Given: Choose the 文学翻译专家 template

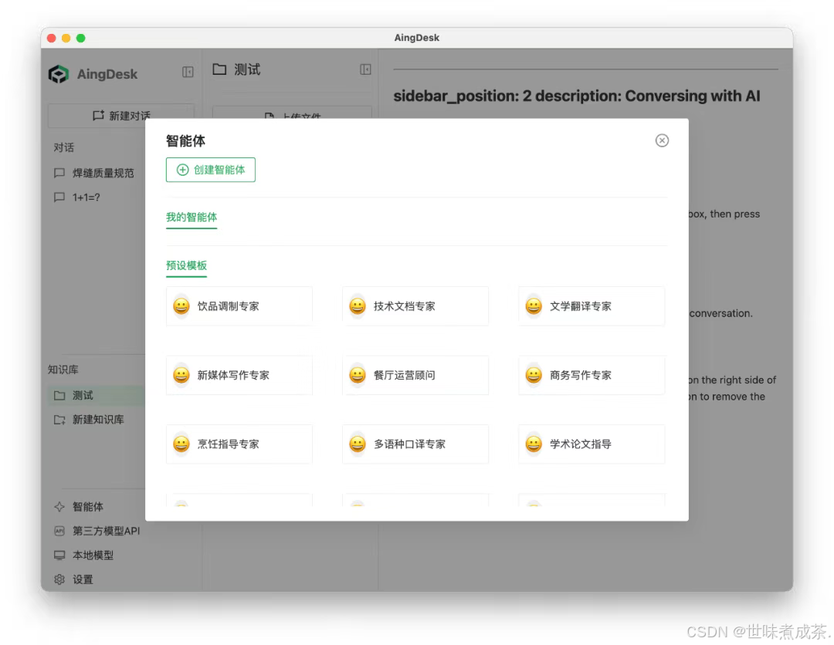Looking at the screenshot, I should (x=592, y=306).
